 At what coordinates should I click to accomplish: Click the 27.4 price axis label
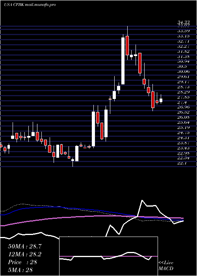coord(182,102)
